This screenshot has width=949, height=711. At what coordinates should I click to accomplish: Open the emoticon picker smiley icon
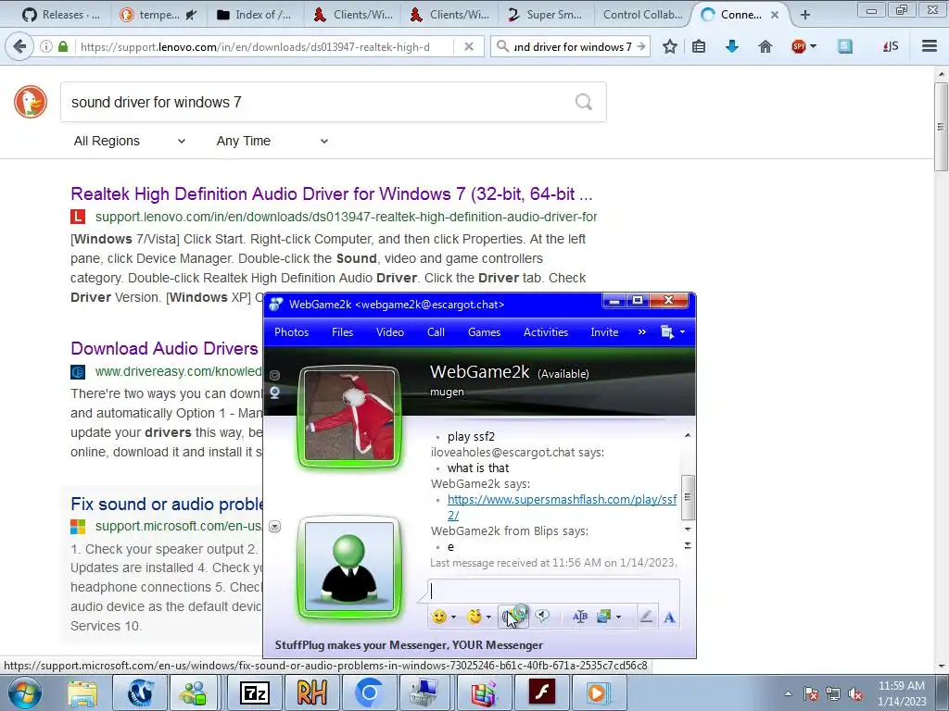(439, 617)
